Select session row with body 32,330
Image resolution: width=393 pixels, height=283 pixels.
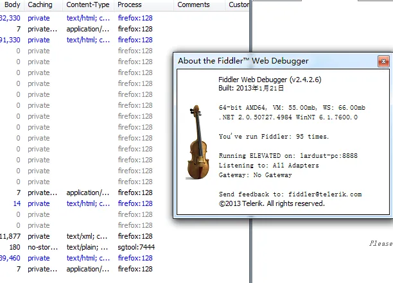(x=125, y=18)
